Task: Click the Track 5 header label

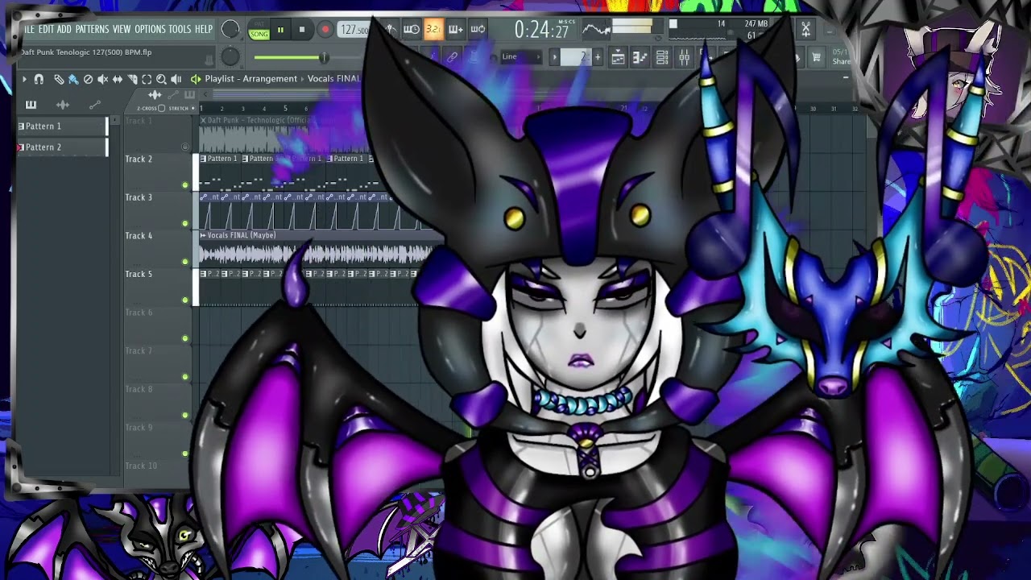Action: tap(139, 275)
